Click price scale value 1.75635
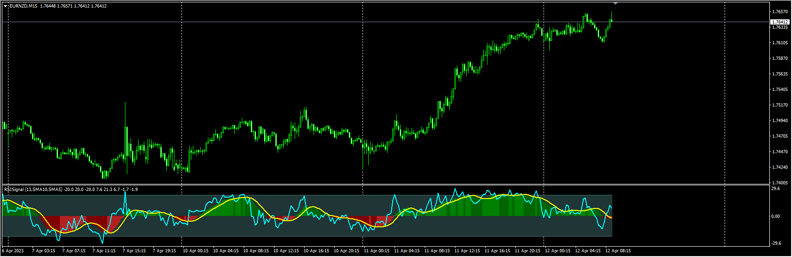792x257 pixels. (780, 74)
